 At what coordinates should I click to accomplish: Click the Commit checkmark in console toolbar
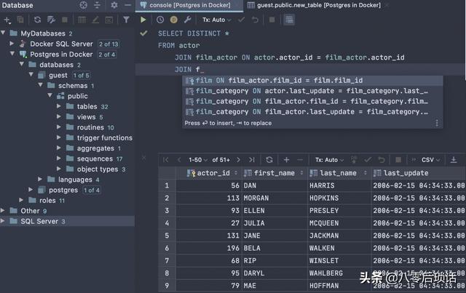point(241,20)
